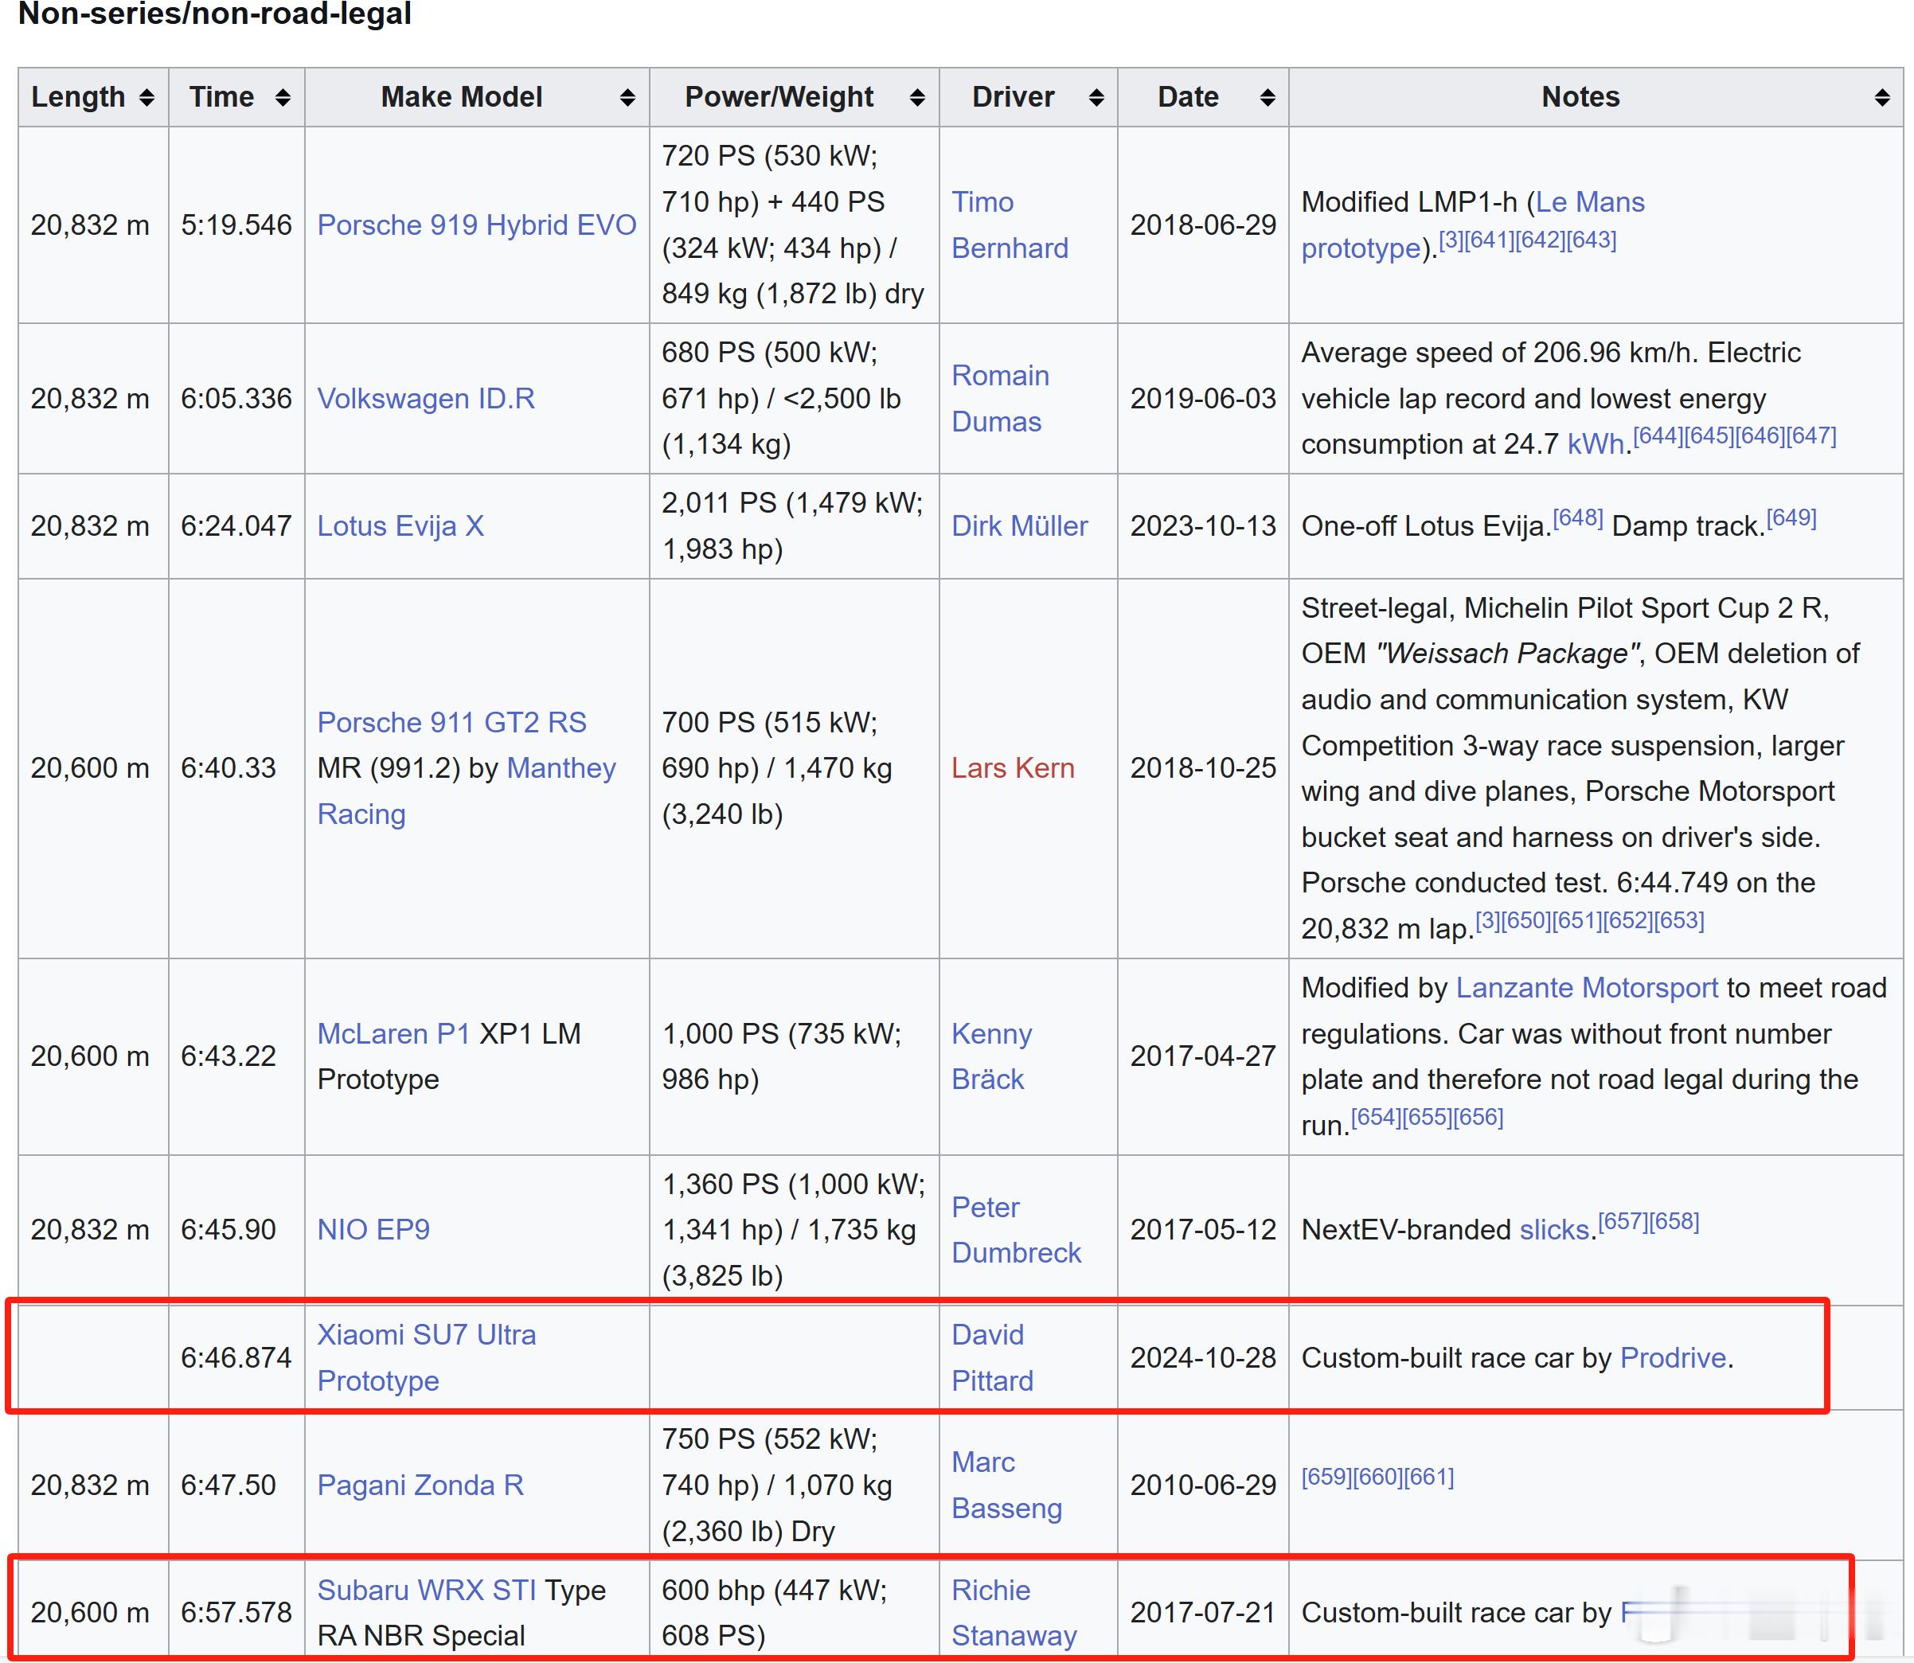Open the Volkswagen ID.R link
This screenshot has height=1663, width=1914.
pos(426,399)
